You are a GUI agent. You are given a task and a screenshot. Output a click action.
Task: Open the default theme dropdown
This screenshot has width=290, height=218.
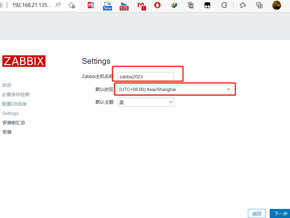146,102
